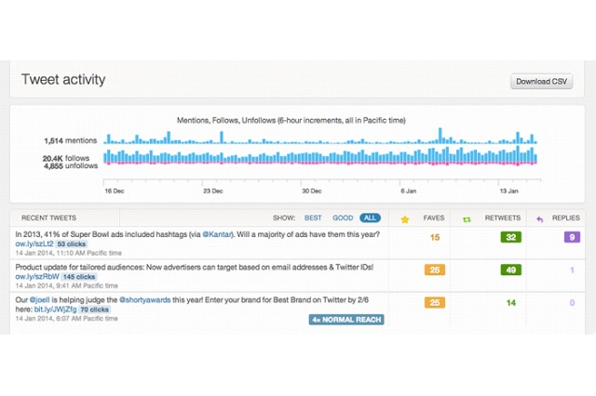Click the green Retweets arrows icon
This screenshot has width=596, height=396.
tap(467, 218)
